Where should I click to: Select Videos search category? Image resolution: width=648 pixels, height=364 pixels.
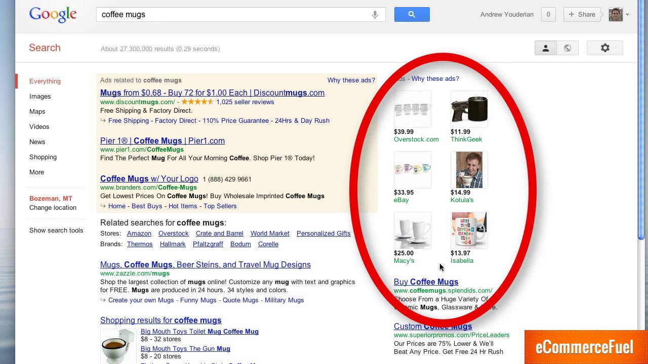[x=39, y=126]
